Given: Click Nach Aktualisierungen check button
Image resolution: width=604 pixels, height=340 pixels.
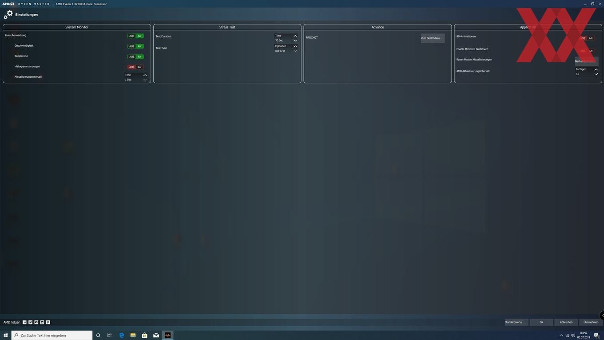Looking at the screenshot, I should pos(586,61).
